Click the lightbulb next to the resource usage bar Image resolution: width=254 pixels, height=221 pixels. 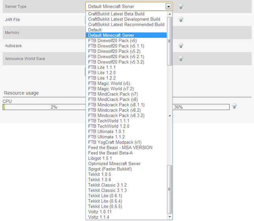(x=234, y=106)
